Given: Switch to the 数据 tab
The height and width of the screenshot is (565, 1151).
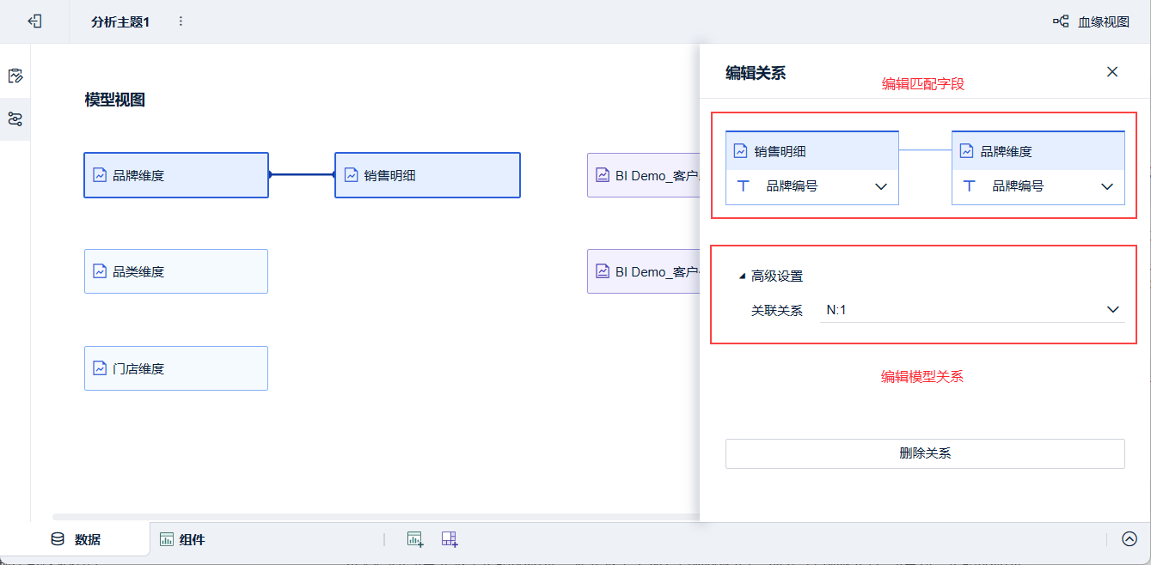Looking at the screenshot, I should pos(77,539).
